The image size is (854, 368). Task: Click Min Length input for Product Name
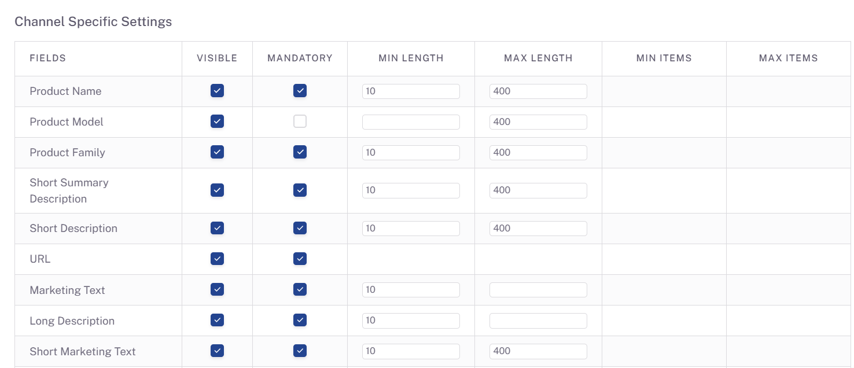(x=411, y=91)
